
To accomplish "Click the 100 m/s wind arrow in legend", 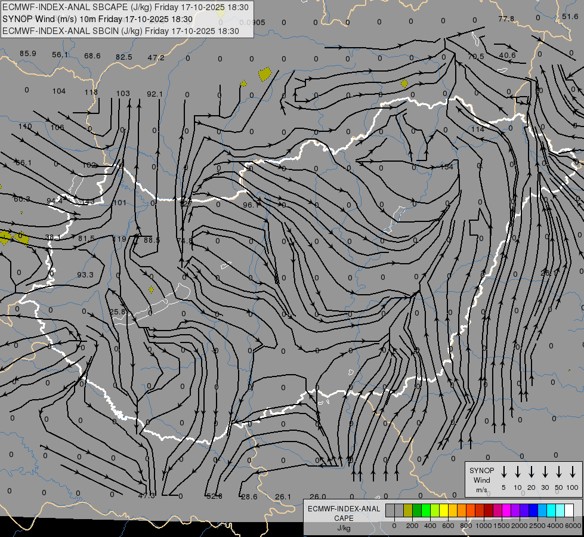I will click(x=573, y=472).
